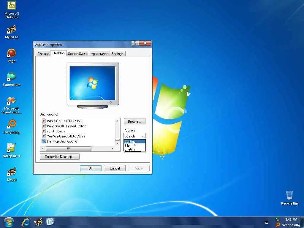Select the Microsoft Visual Studio desktop shortcut

click(12, 105)
